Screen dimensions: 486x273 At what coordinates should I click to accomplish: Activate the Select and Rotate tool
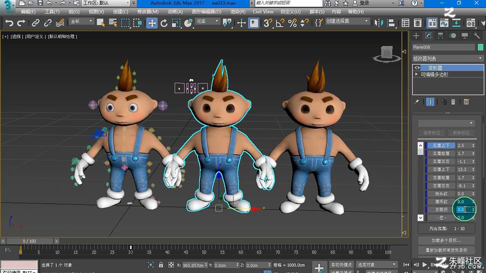pos(164,23)
